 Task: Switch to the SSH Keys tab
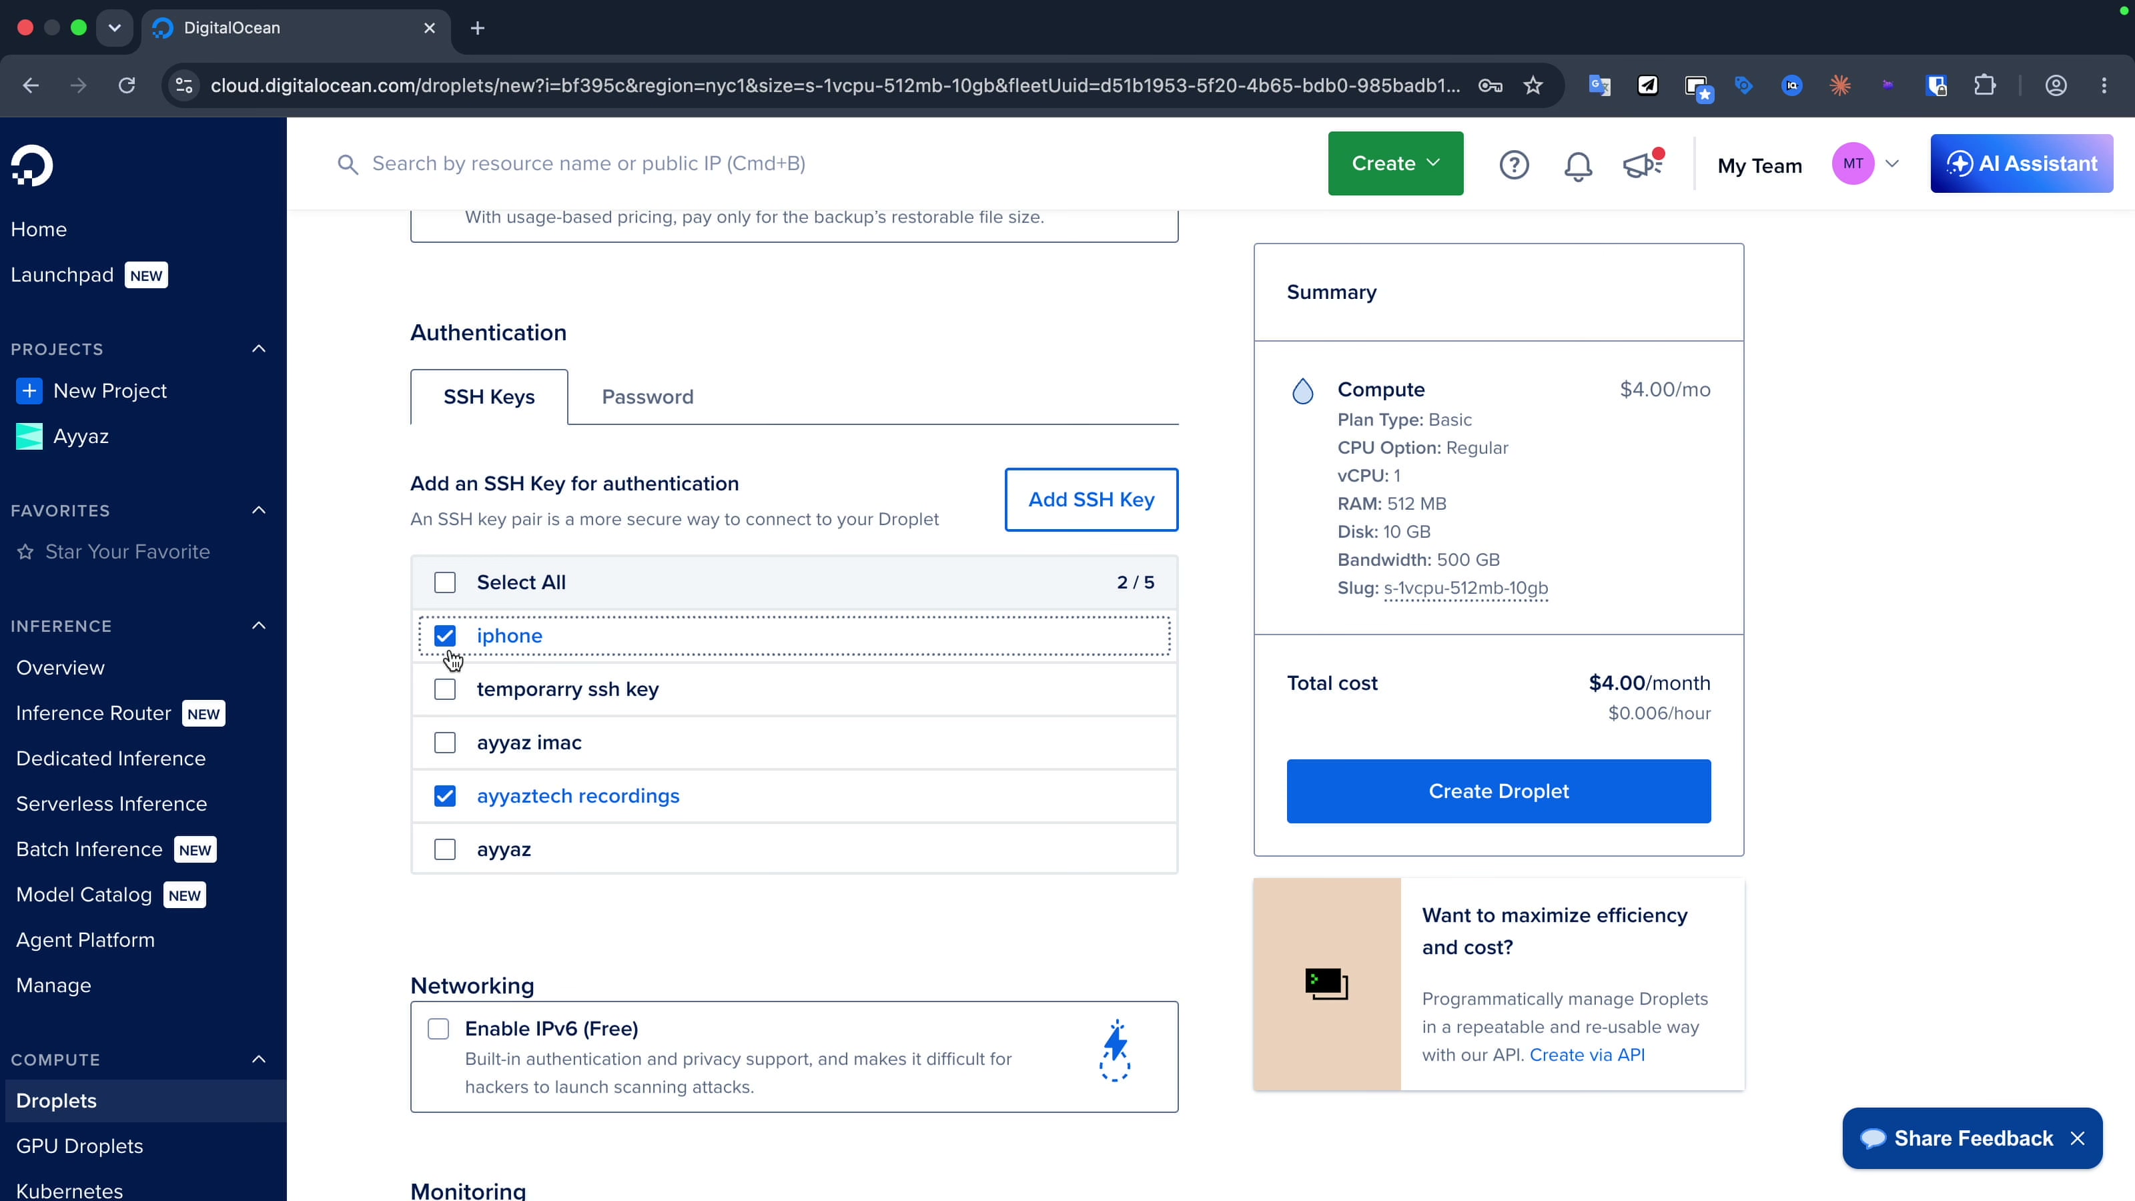coord(489,397)
